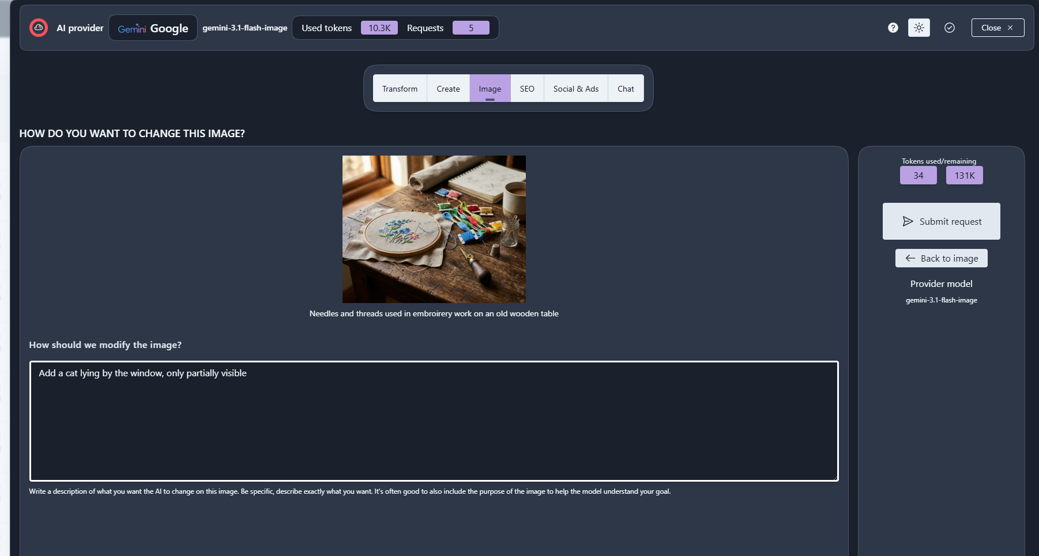Click the circled checkmark icon

950,28
